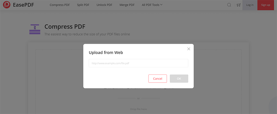
Task: Click the purple Compress PDF press icon
Action: (x=35, y=29)
